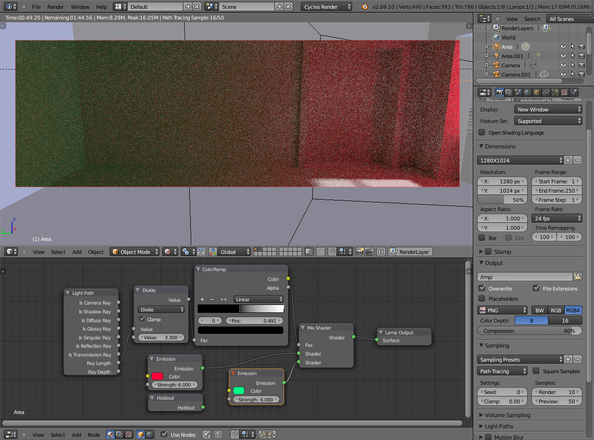Open the Path Tracing integrator dropdown
Screen dimensions: 594x440
[x=503, y=371]
